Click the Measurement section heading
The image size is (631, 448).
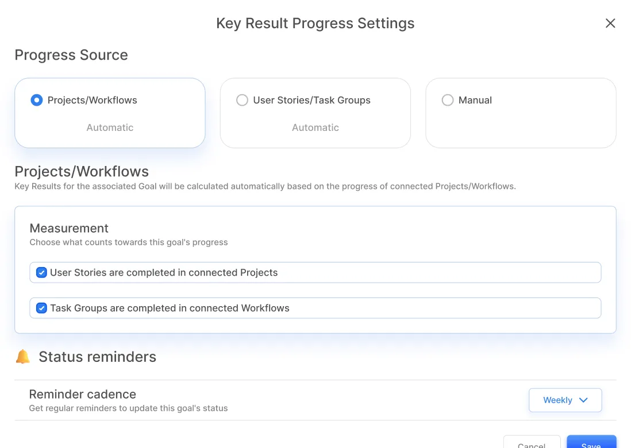pos(69,228)
